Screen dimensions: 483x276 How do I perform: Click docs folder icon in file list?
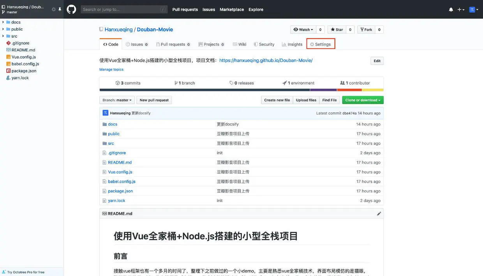click(x=104, y=124)
